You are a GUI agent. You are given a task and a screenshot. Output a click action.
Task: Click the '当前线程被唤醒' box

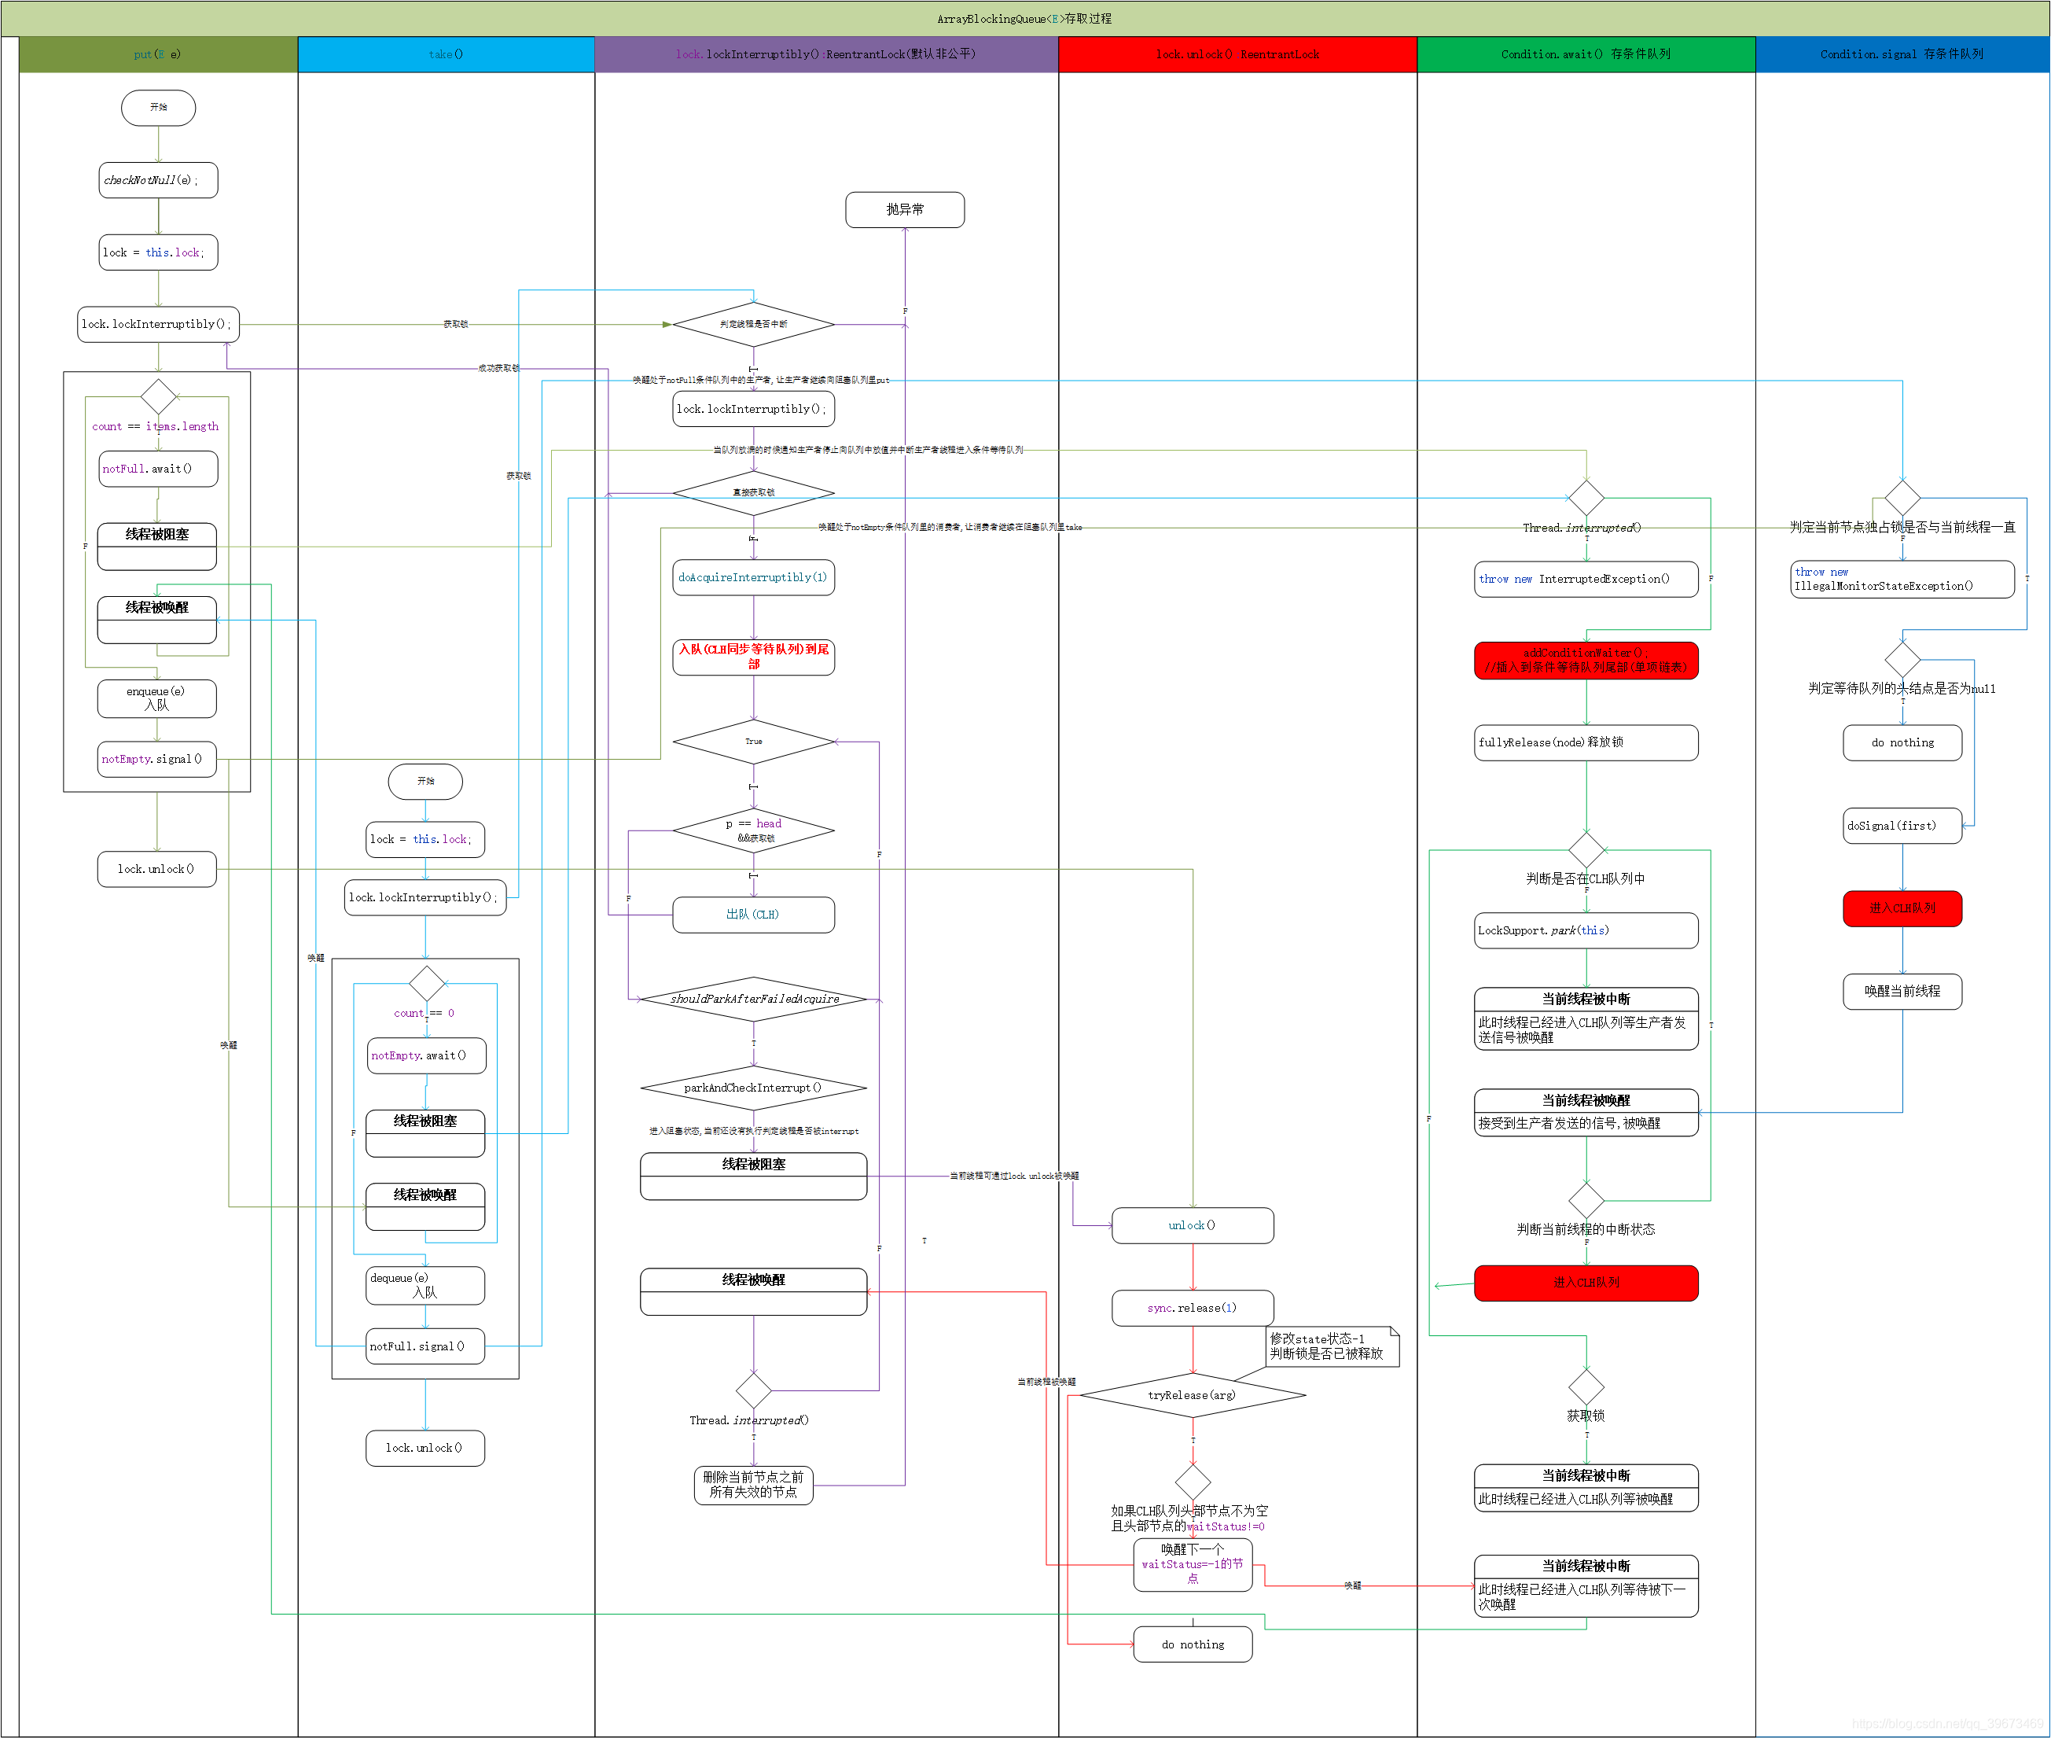point(1586,1112)
